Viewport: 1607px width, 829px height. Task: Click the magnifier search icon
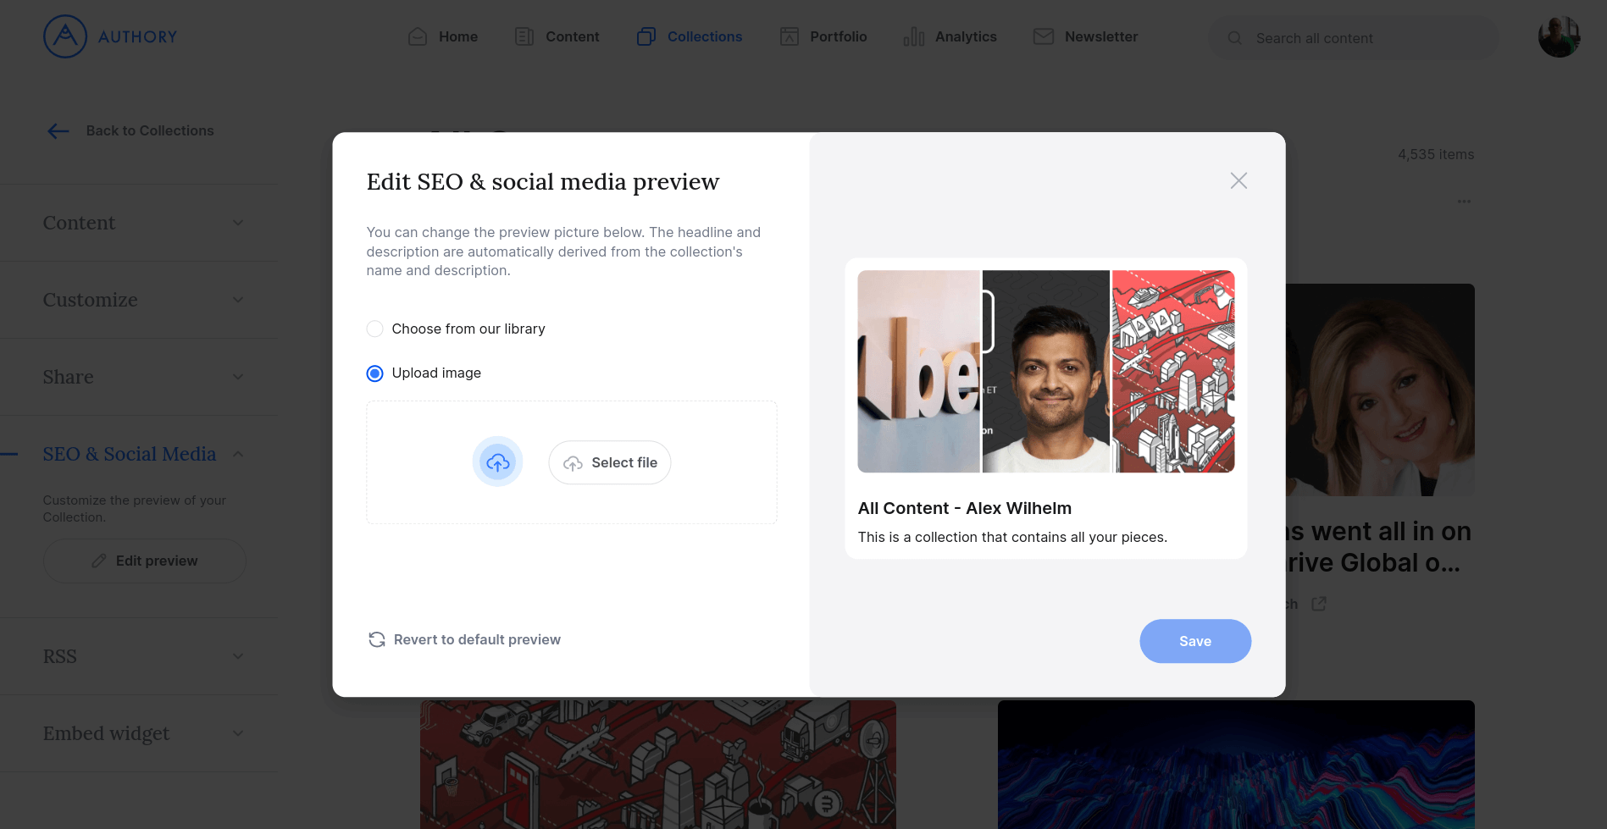tap(1234, 38)
